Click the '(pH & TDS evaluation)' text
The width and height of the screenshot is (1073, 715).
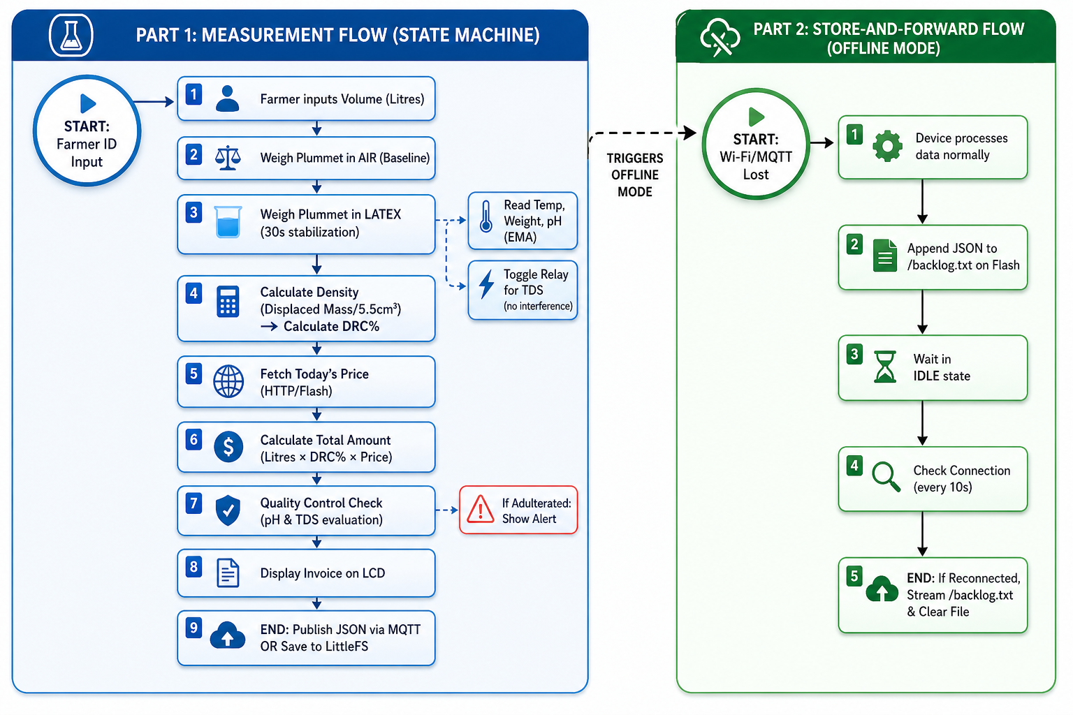[x=322, y=520]
